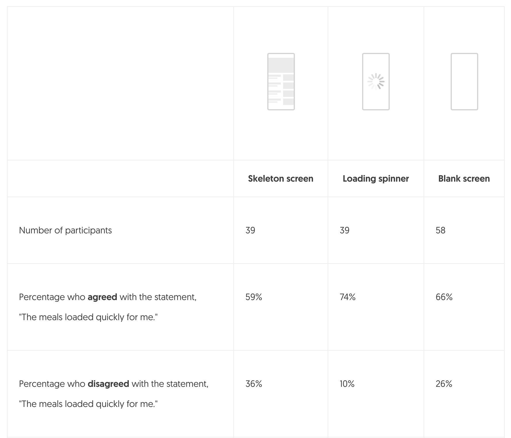Click the bold word agreed

[x=102, y=297]
